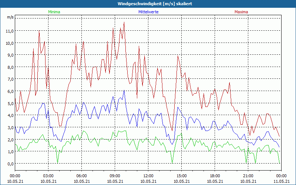Click the '06:00' time axis label
The height and width of the screenshot is (185, 296).
81,176
